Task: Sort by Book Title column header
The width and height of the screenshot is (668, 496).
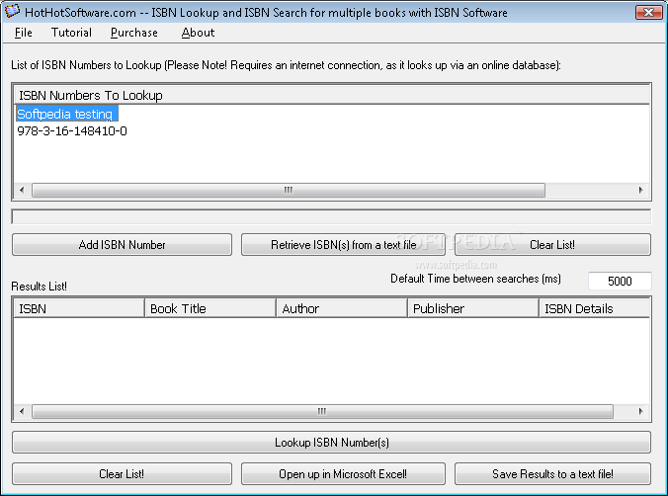Action: (x=210, y=308)
